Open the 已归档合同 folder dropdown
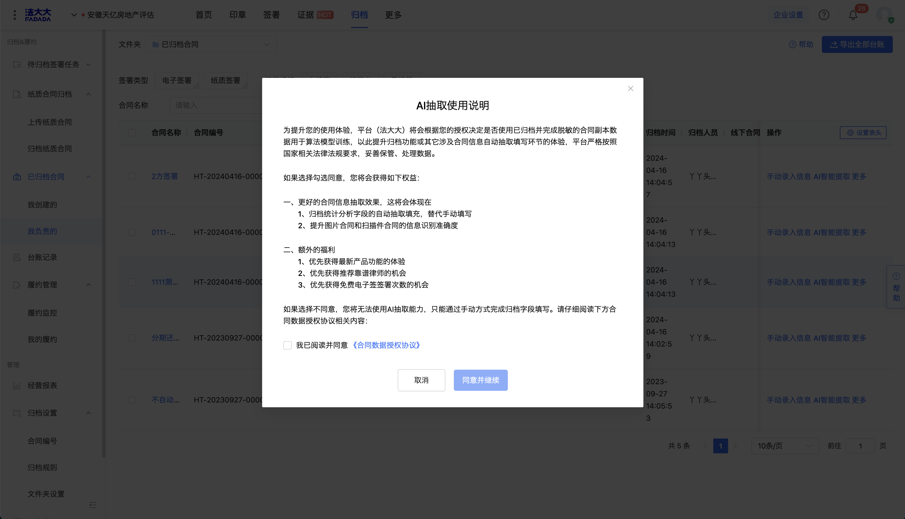Viewport: 905px width, 519px height. pyautogui.click(x=211, y=44)
